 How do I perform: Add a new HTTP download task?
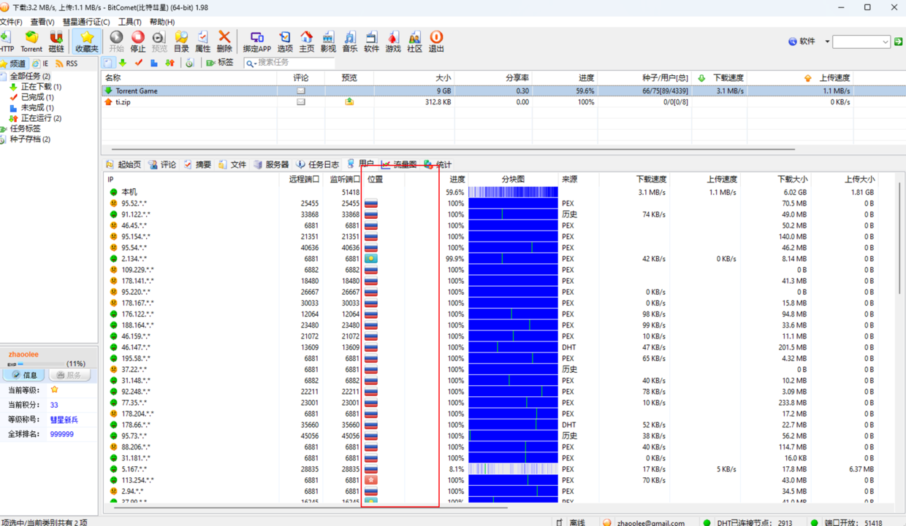6,41
